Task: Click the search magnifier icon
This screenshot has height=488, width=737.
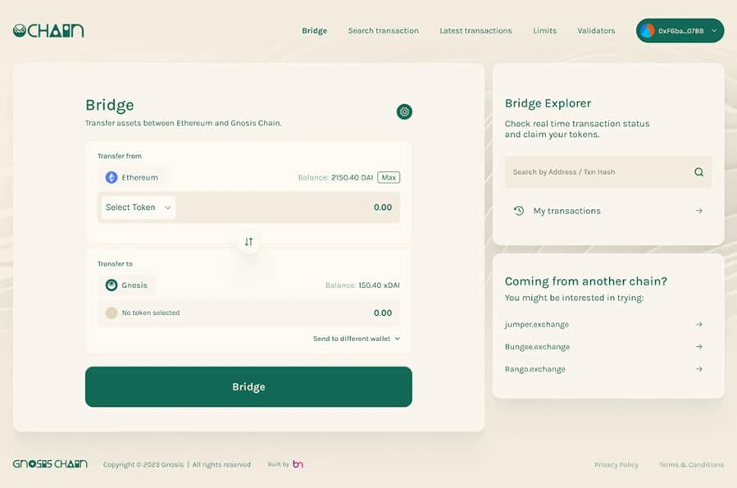Action: click(698, 172)
